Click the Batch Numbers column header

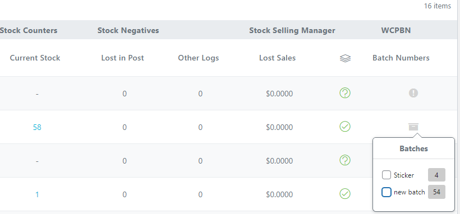tap(401, 58)
